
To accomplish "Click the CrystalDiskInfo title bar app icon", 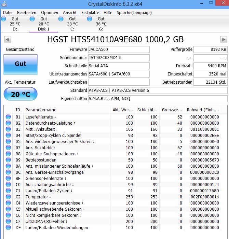I will coord(4,4).
